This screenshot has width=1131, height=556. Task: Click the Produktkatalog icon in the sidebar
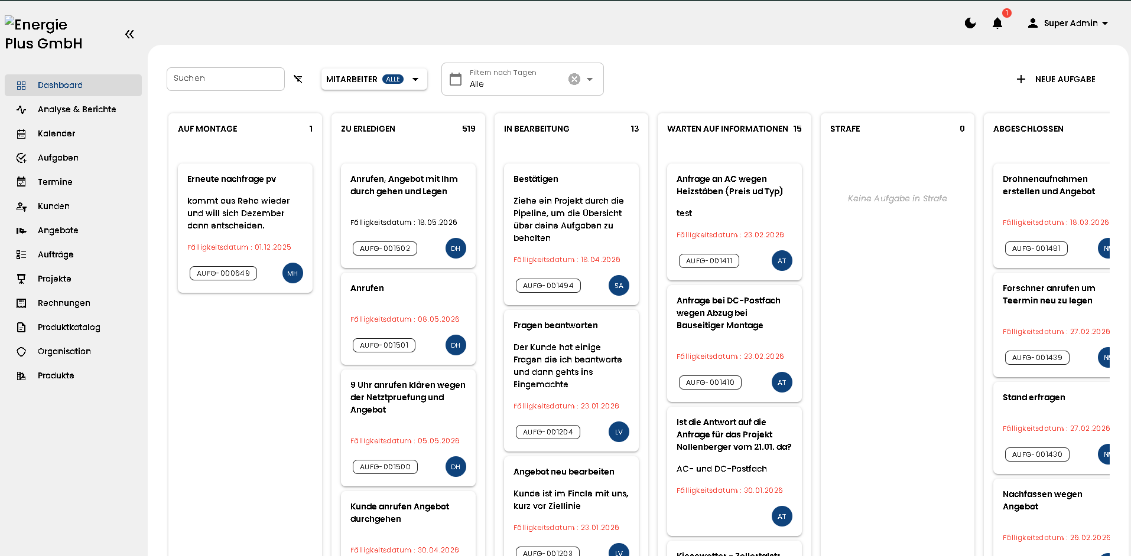click(x=21, y=328)
